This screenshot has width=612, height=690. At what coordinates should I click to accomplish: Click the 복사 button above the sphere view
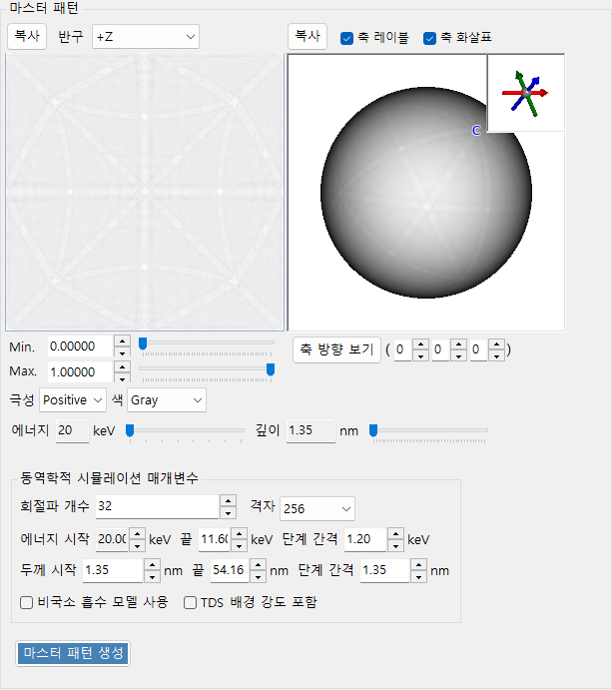pos(307,36)
